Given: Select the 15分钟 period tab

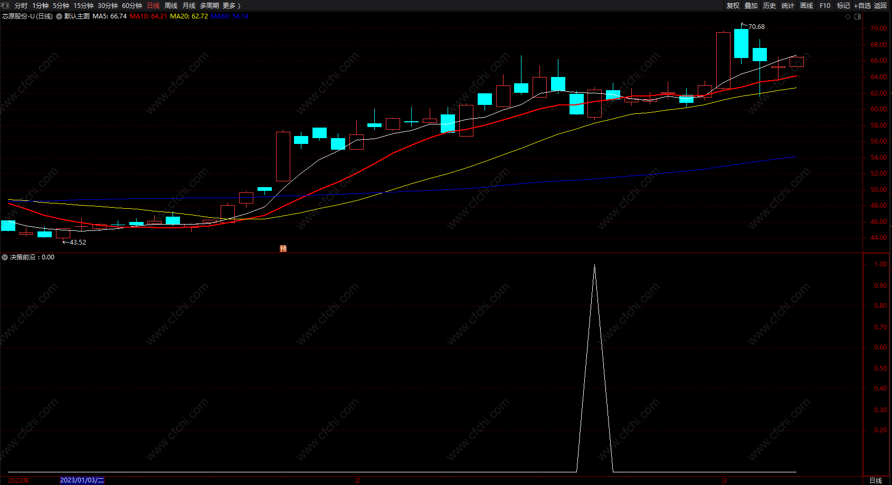Looking at the screenshot, I should pos(83,5).
